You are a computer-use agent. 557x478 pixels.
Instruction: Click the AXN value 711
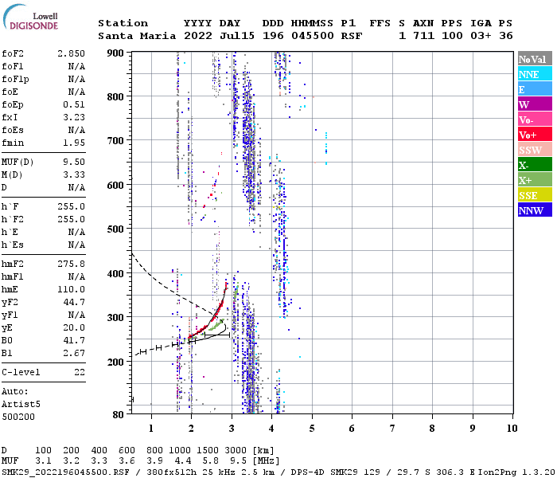[x=423, y=36]
